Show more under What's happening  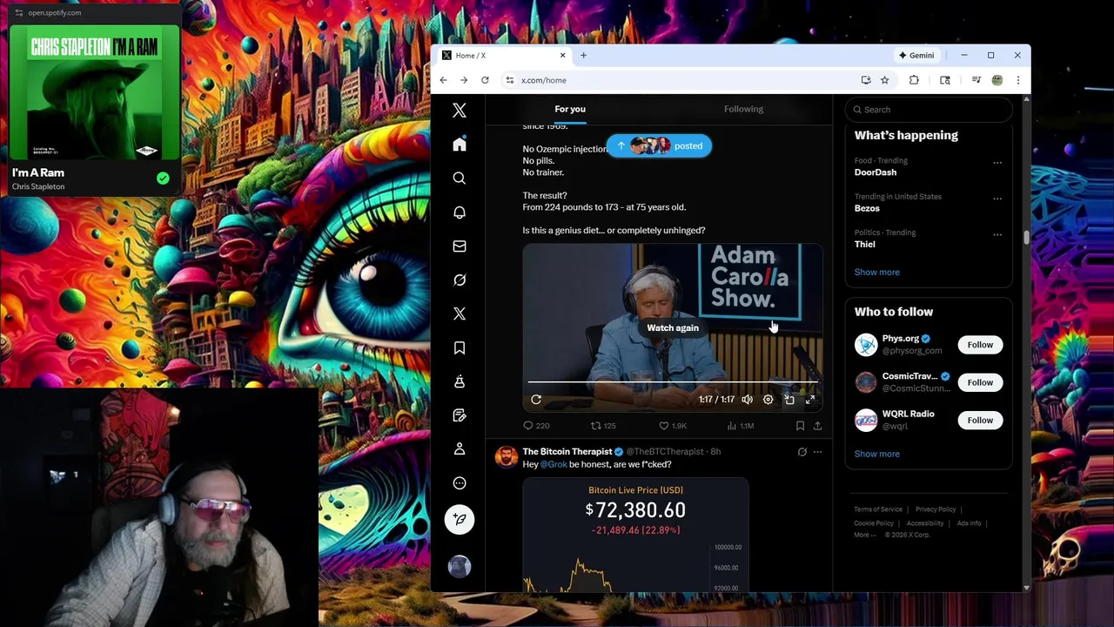(x=876, y=272)
